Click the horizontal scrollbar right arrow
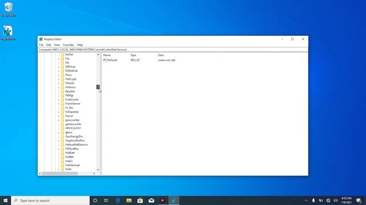 (x=94, y=173)
